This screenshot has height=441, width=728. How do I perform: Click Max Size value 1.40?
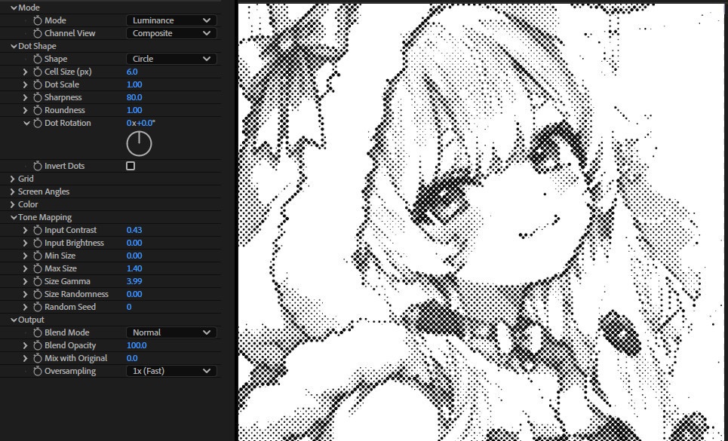click(x=134, y=268)
